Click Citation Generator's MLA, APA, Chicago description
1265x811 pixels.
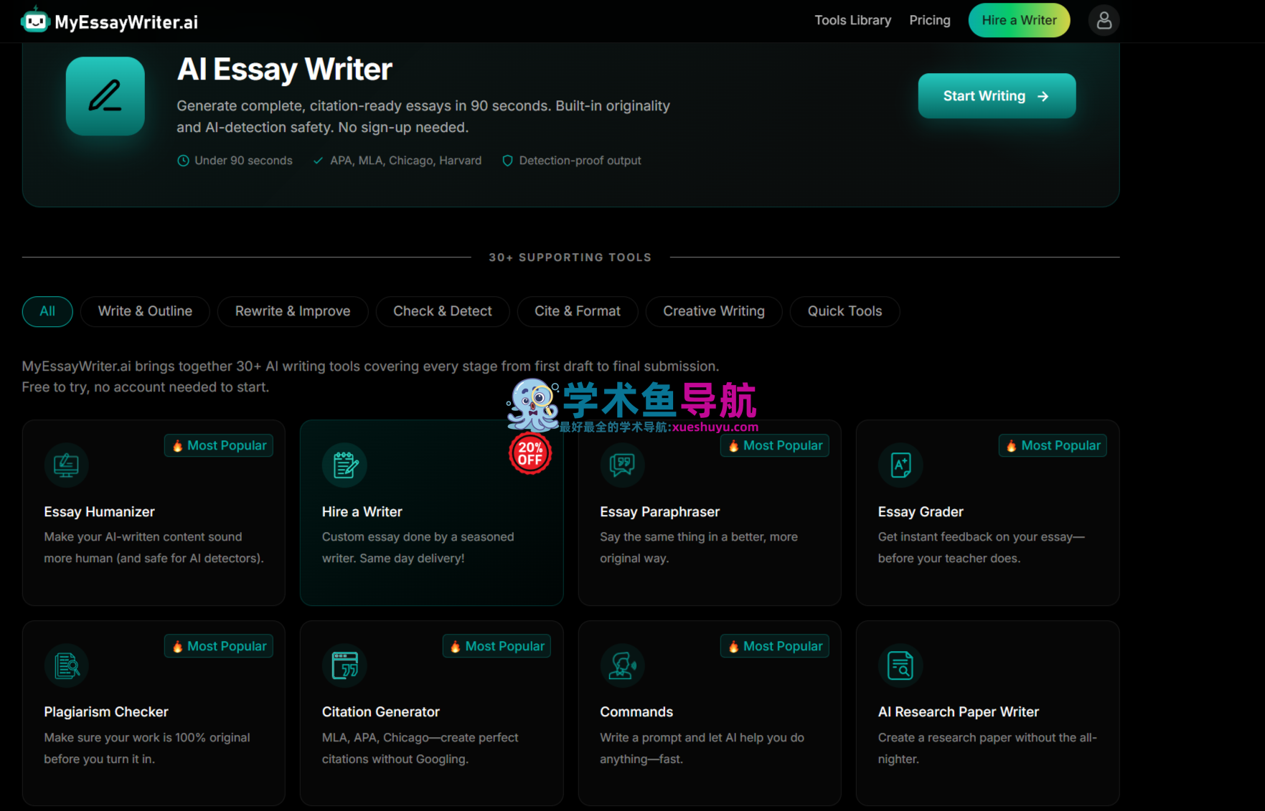click(x=420, y=749)
